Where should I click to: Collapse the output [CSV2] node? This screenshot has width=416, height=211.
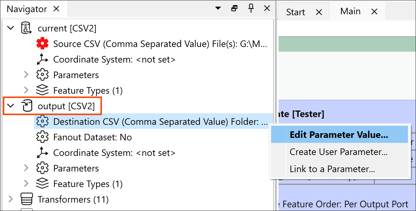coord(11,106)
